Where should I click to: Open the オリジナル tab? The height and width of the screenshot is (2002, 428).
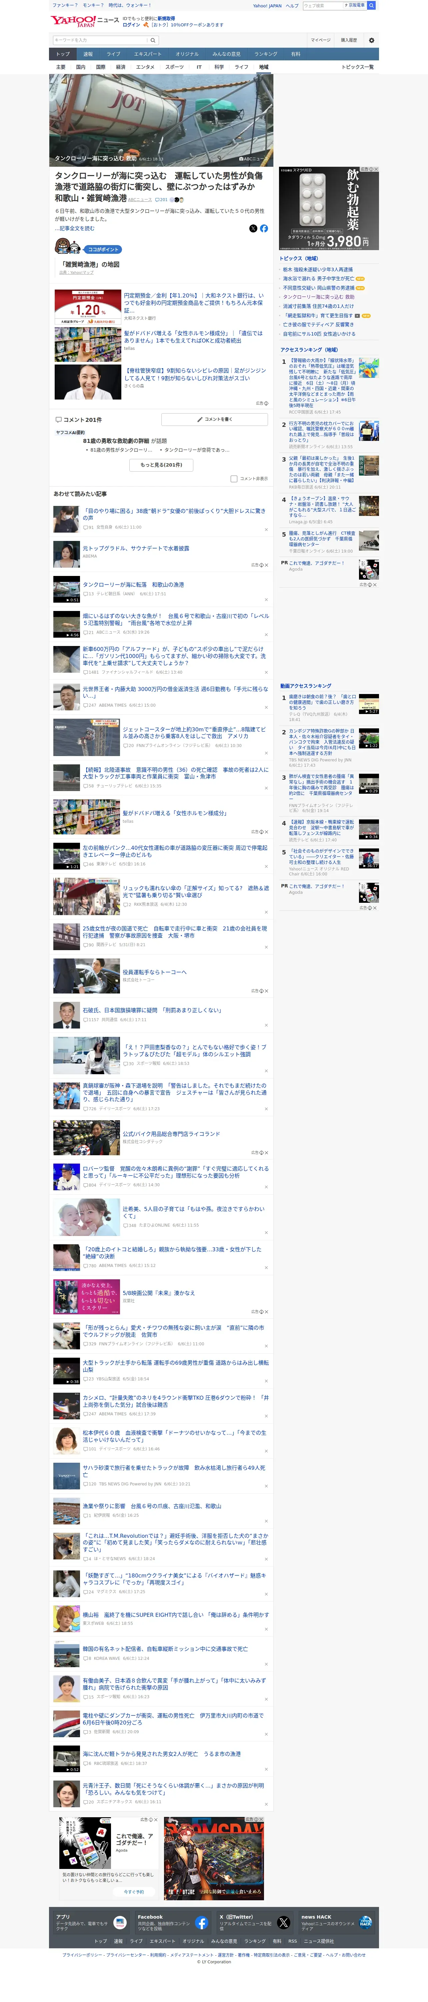pyautogui.click(x=187, y=54)
